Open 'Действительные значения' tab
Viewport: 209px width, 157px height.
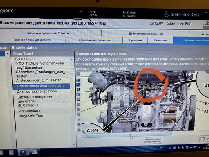(x=146, y=34)
